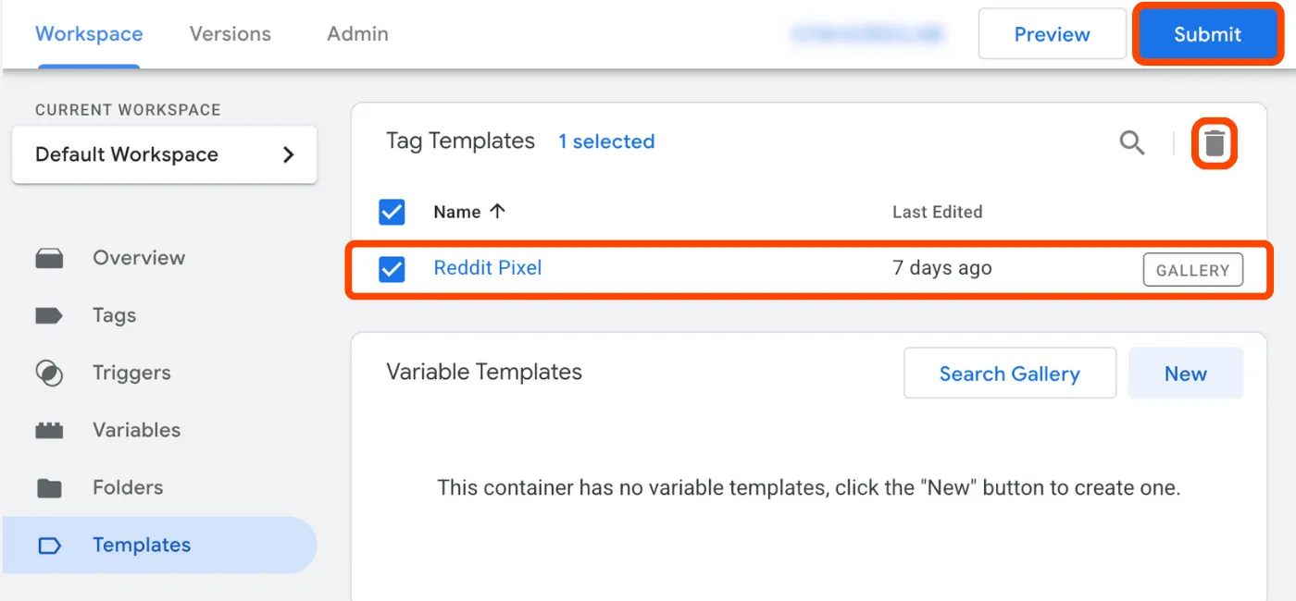Click the Preview button

click(x=1052, y=35)
